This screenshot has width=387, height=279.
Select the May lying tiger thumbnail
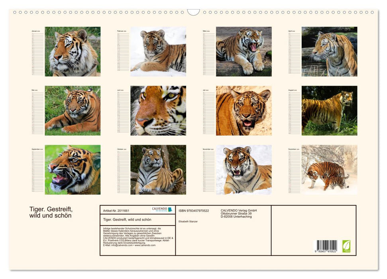tap(73, 110)
